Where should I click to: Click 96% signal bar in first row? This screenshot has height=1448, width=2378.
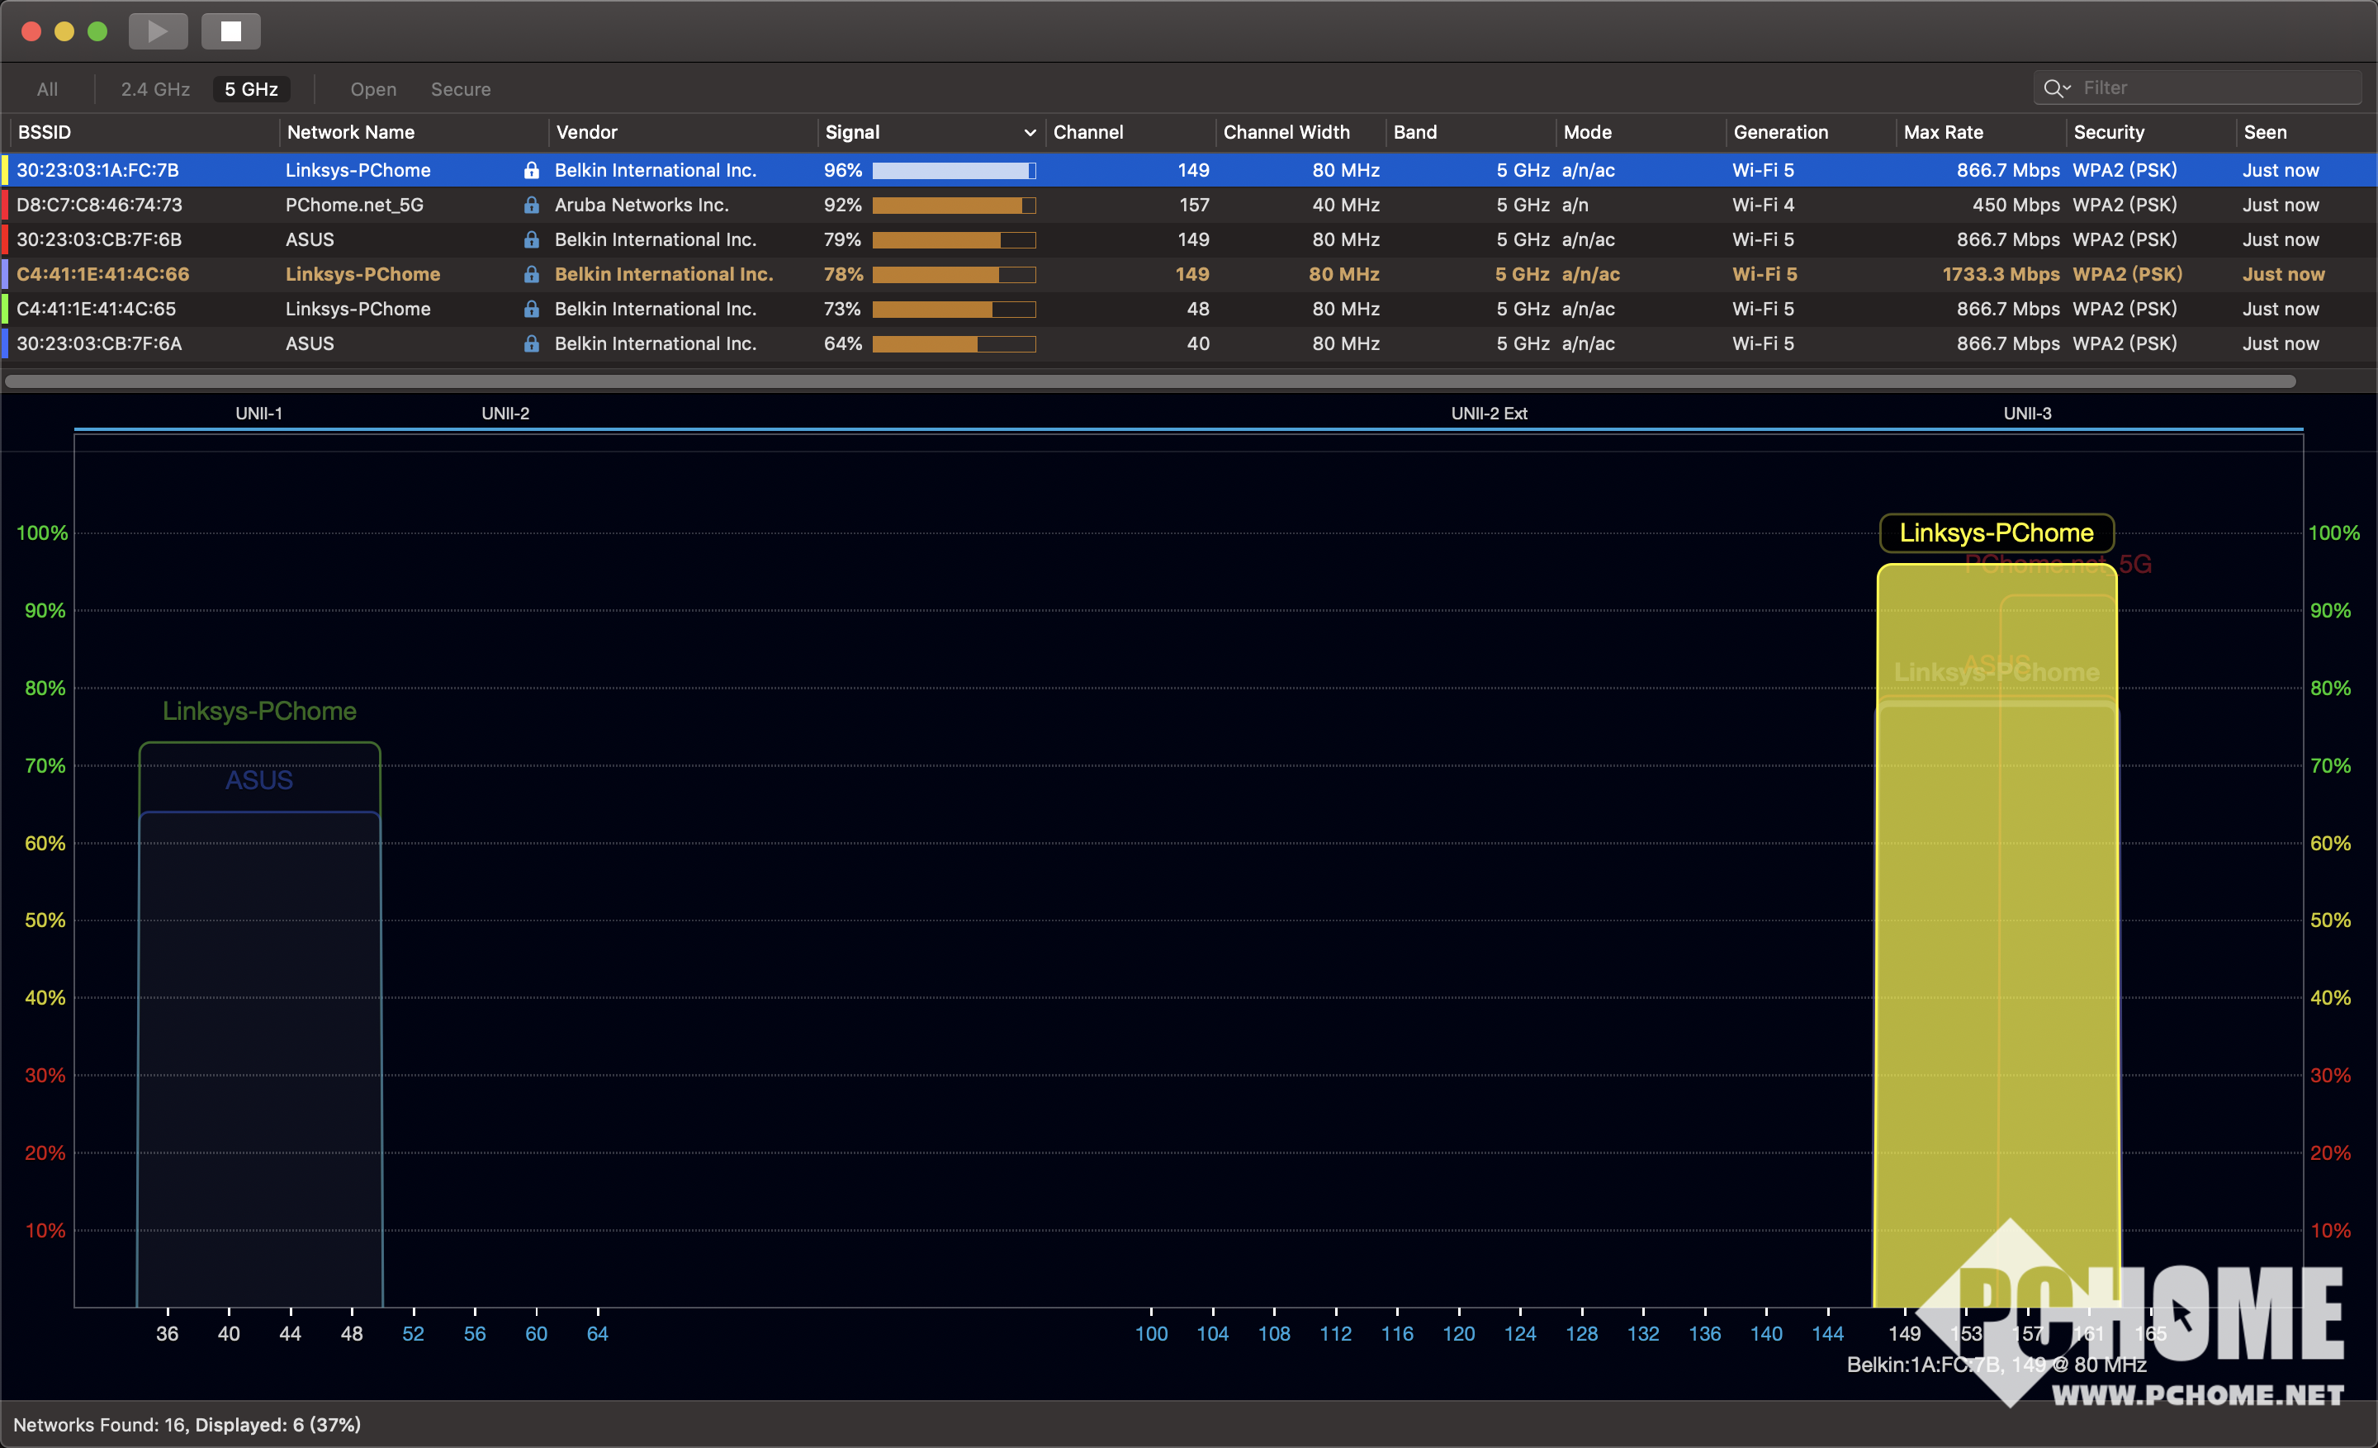954,171
